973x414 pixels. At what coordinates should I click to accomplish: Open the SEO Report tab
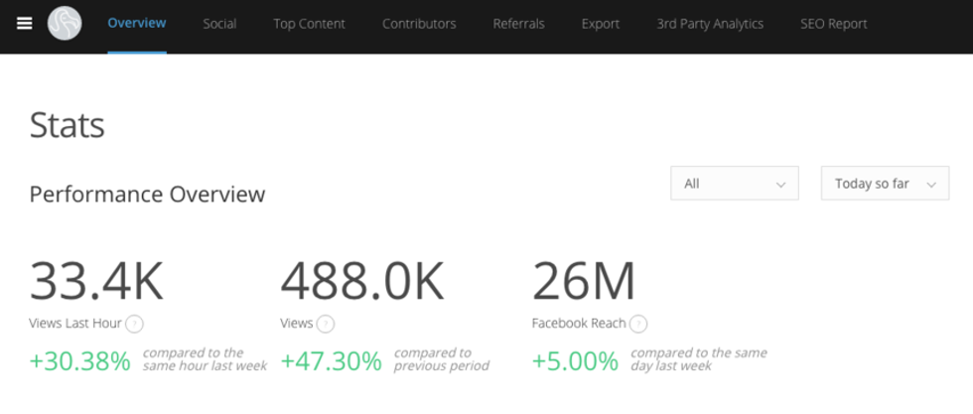click(x=833, y=24)
